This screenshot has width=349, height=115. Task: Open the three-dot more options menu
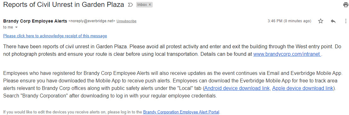346,21
